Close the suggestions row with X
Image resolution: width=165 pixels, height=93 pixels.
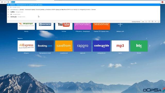tap(147, 38)
